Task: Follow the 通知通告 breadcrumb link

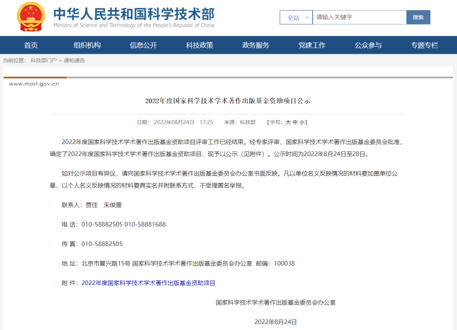Action: pyautogui.click(x=74, y=60)
